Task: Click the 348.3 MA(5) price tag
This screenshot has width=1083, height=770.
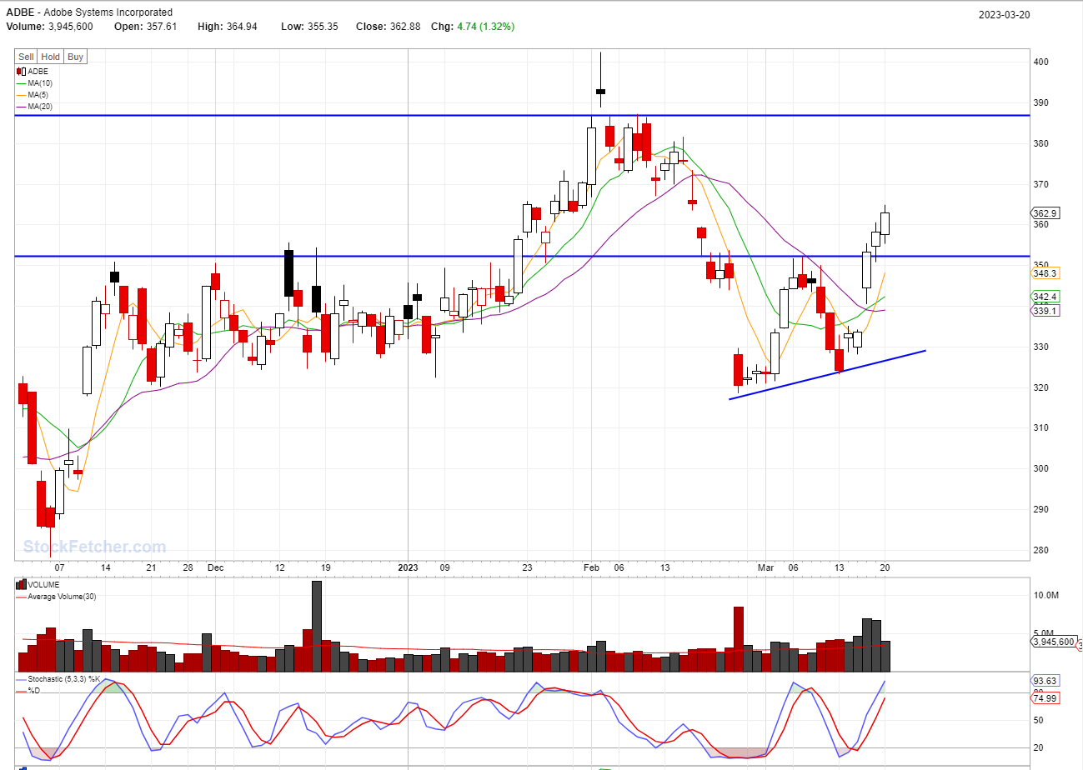Action: click(x=1045, y=273)
